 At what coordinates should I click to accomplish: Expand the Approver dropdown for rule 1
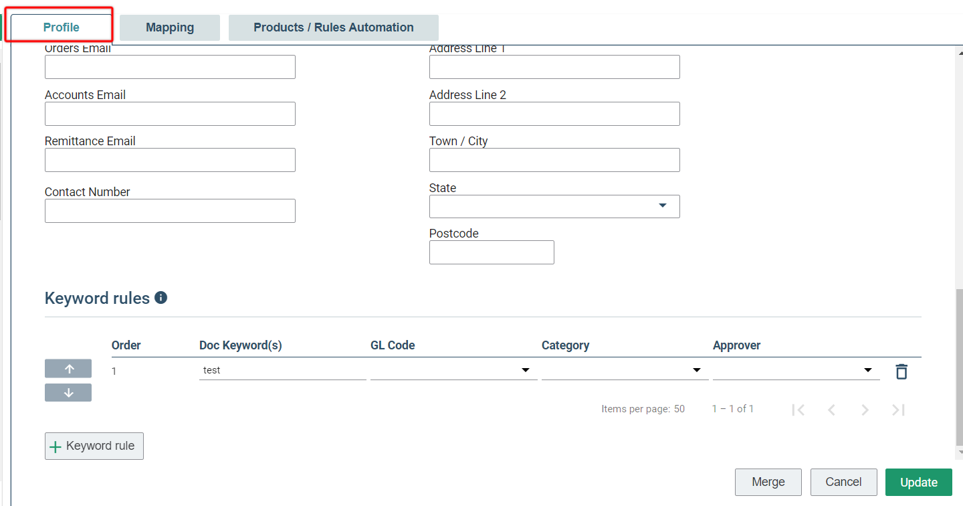[796, 370]
